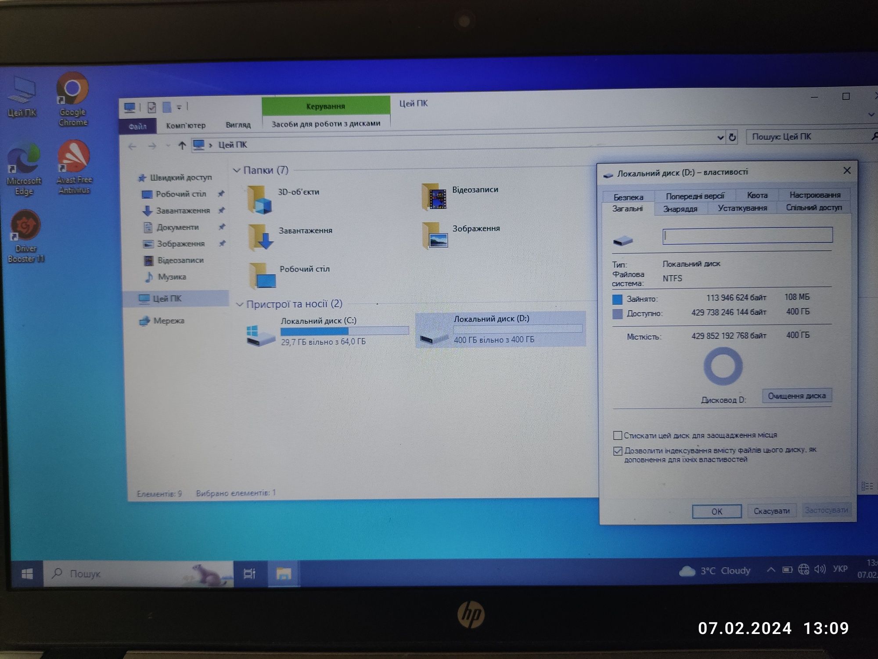
Task: Click the taskbar Пошук search box
Action: (139, 574)
